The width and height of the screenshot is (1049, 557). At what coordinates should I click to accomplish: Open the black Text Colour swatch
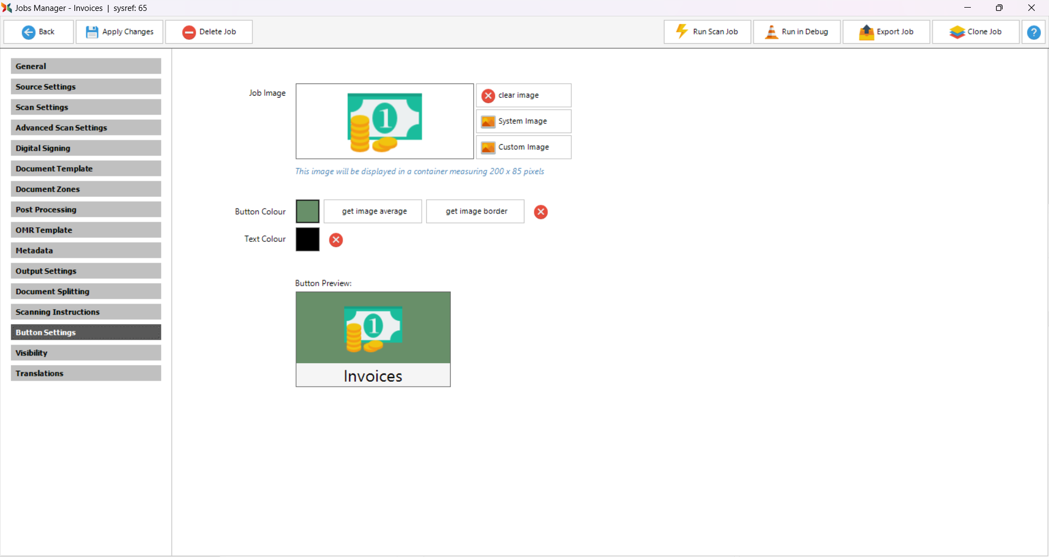(308, 239)
